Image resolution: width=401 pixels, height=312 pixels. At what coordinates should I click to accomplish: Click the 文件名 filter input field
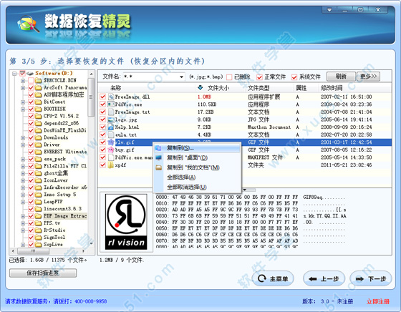pos(151,77)
